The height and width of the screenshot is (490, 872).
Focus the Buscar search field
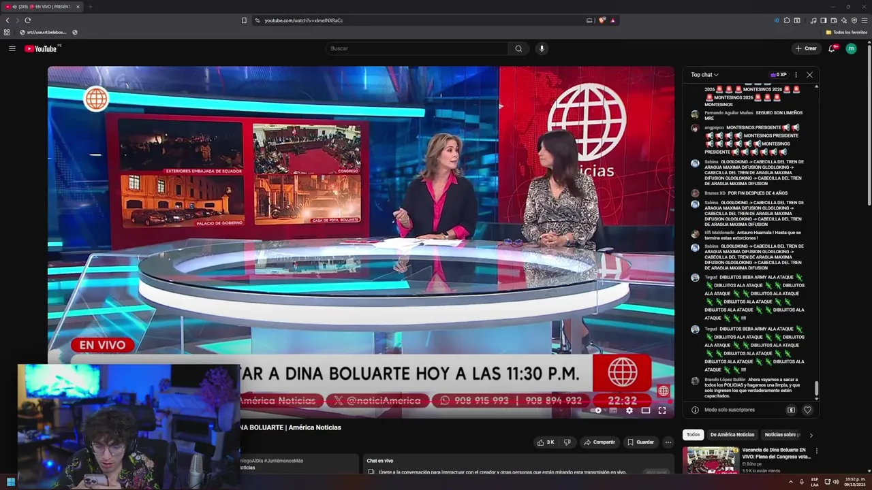point(416,48)
